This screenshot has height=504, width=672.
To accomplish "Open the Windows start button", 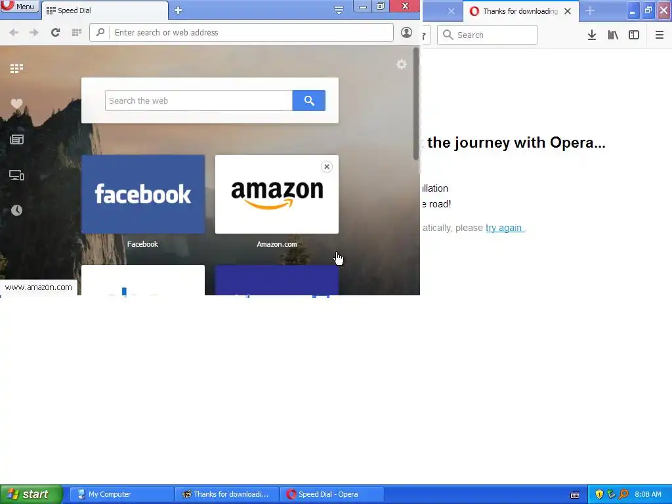I will tap(31, 494).
